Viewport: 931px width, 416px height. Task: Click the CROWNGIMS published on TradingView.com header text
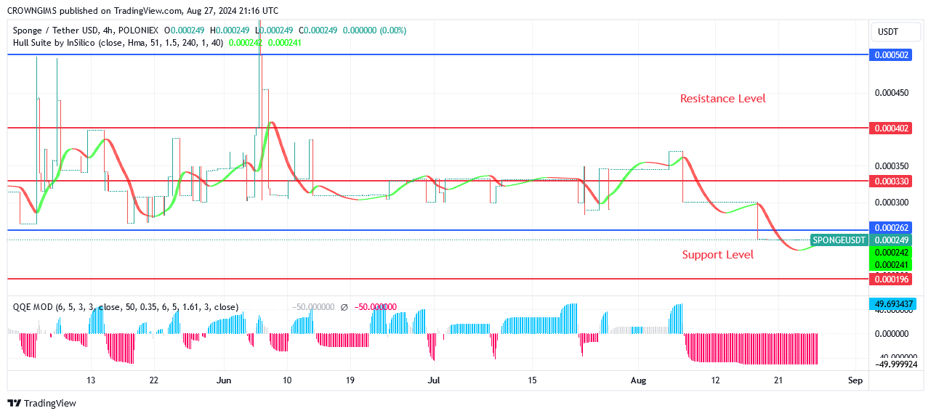[142, 11]
